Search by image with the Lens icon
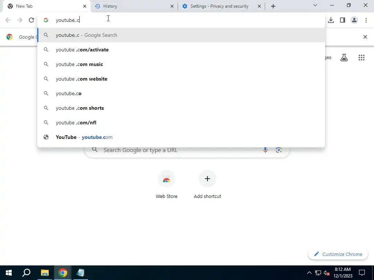This screenshot has width=374, height=280. [x=279, y=150]
